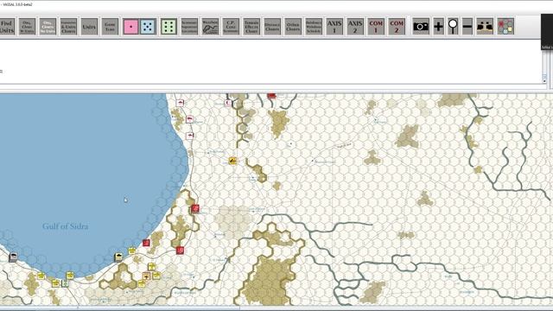Image resolution: width=553 pixels, height=311 pixels.
Task: Open the COM 2 window
Action: click(x=397, y=27)
